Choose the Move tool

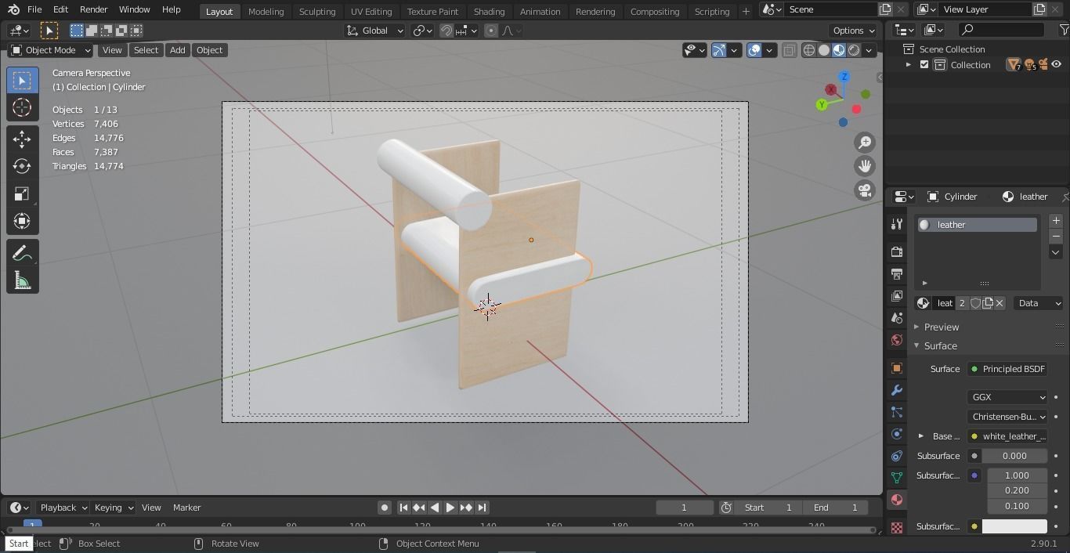point(22,139)
